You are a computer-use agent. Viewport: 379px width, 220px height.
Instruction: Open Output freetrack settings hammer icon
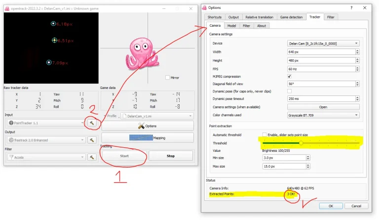(92, 140)
